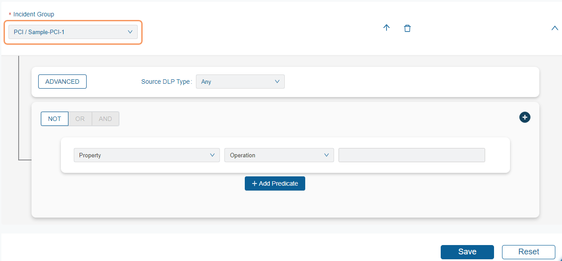The height and width of the screenshot is (261, 562).
Task: Switch to ADVANCED mode
Action: click(x=62, y=82)
